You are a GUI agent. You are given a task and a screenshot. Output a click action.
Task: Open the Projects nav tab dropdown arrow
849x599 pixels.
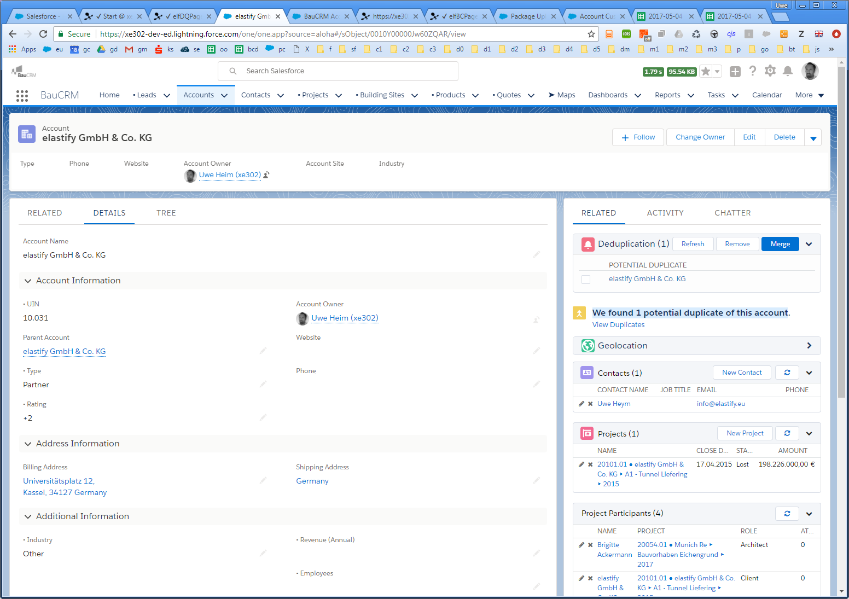(x=339, y=96)
